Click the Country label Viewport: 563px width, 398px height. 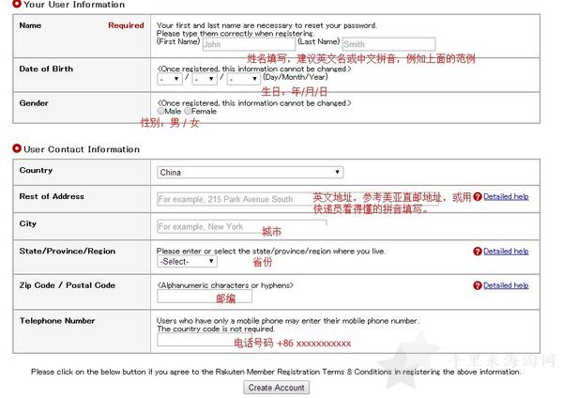click(x=36, y=170)
